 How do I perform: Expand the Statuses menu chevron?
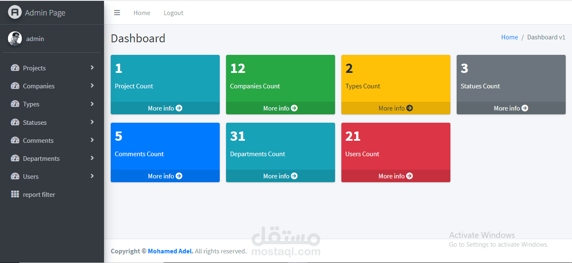[x=92, y=122]
